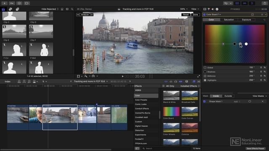Select the Highlights row radio icon
The height and width of the screenshot is (151, 269).
click(x=205, y=80)
